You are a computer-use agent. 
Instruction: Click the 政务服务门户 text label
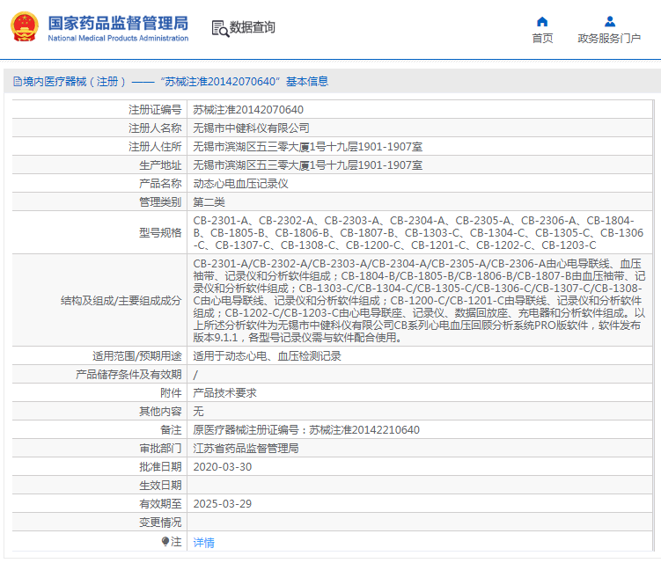[x=609, y=39]
